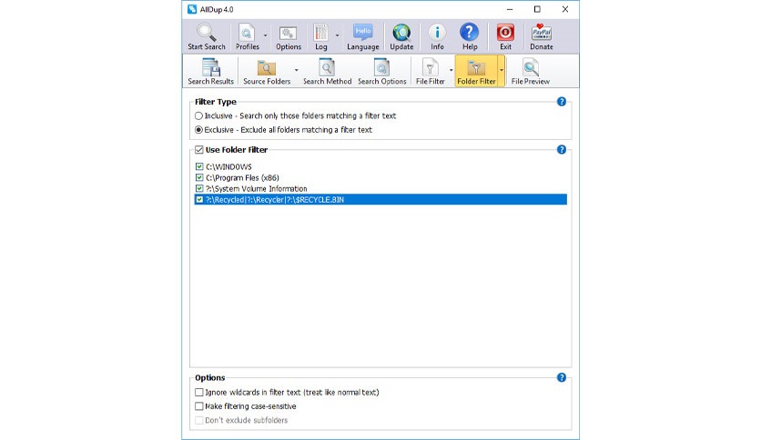
Task: Uncheck the Use Folder Filter checkbox
Action: click(199, 149)
